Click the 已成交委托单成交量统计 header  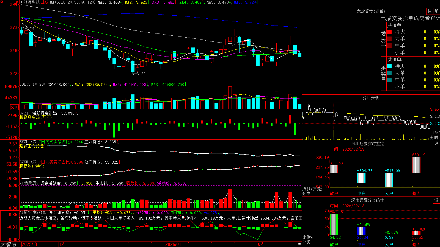[410, 18]
